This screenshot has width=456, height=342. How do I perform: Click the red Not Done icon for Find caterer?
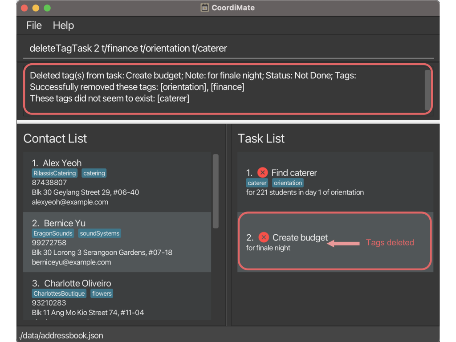point(263,173)
